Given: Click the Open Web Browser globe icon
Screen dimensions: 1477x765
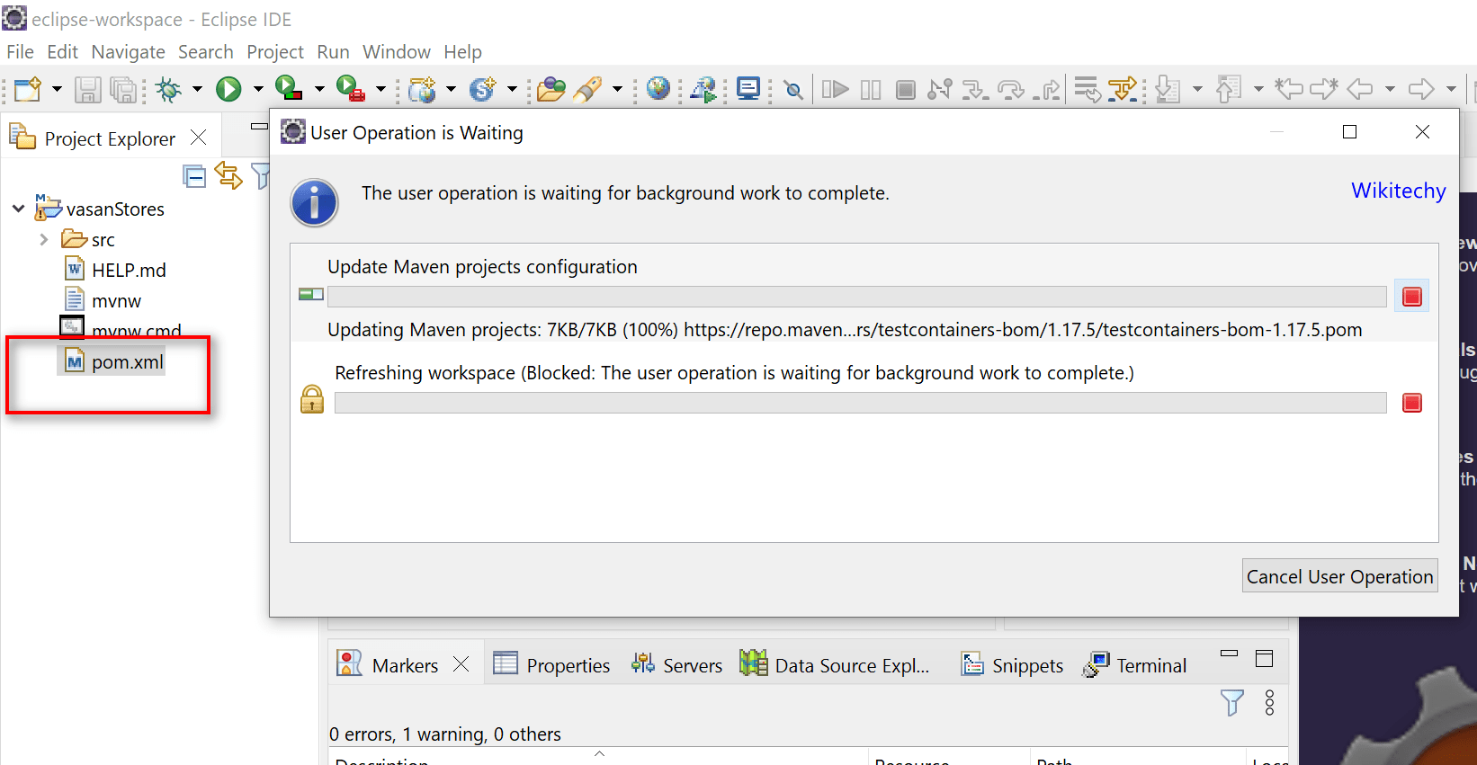Looking at the screenshot, I should click(x=658, y=88).
